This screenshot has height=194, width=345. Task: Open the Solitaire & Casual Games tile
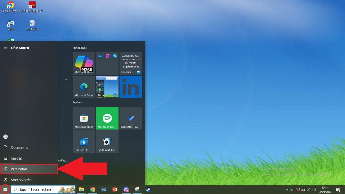coord(107,141)
